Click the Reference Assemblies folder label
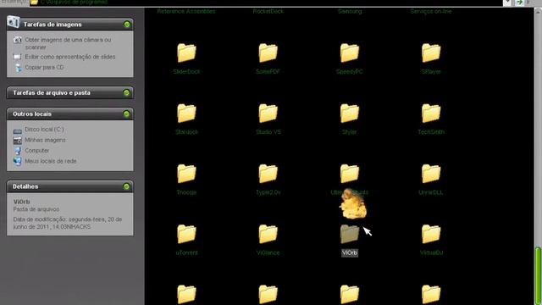The width and height of the screenshot is (542, 305). coord(186,11)
